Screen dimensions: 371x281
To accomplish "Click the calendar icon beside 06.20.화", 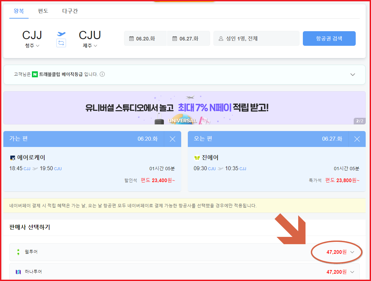I will click(x=131, y=38).
